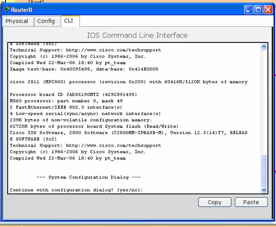Minimize the Router0 window
276x227 pixels.
[x=249, y=10]
